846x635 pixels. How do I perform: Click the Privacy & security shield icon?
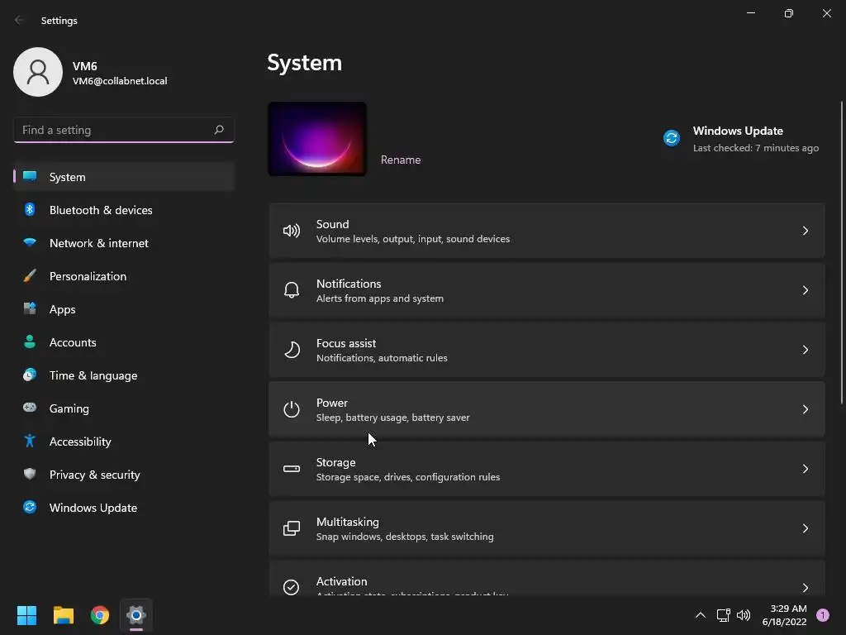pos(30,474)
